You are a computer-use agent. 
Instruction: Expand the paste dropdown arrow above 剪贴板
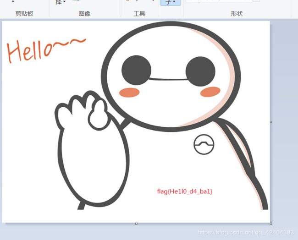click(13, 1)
